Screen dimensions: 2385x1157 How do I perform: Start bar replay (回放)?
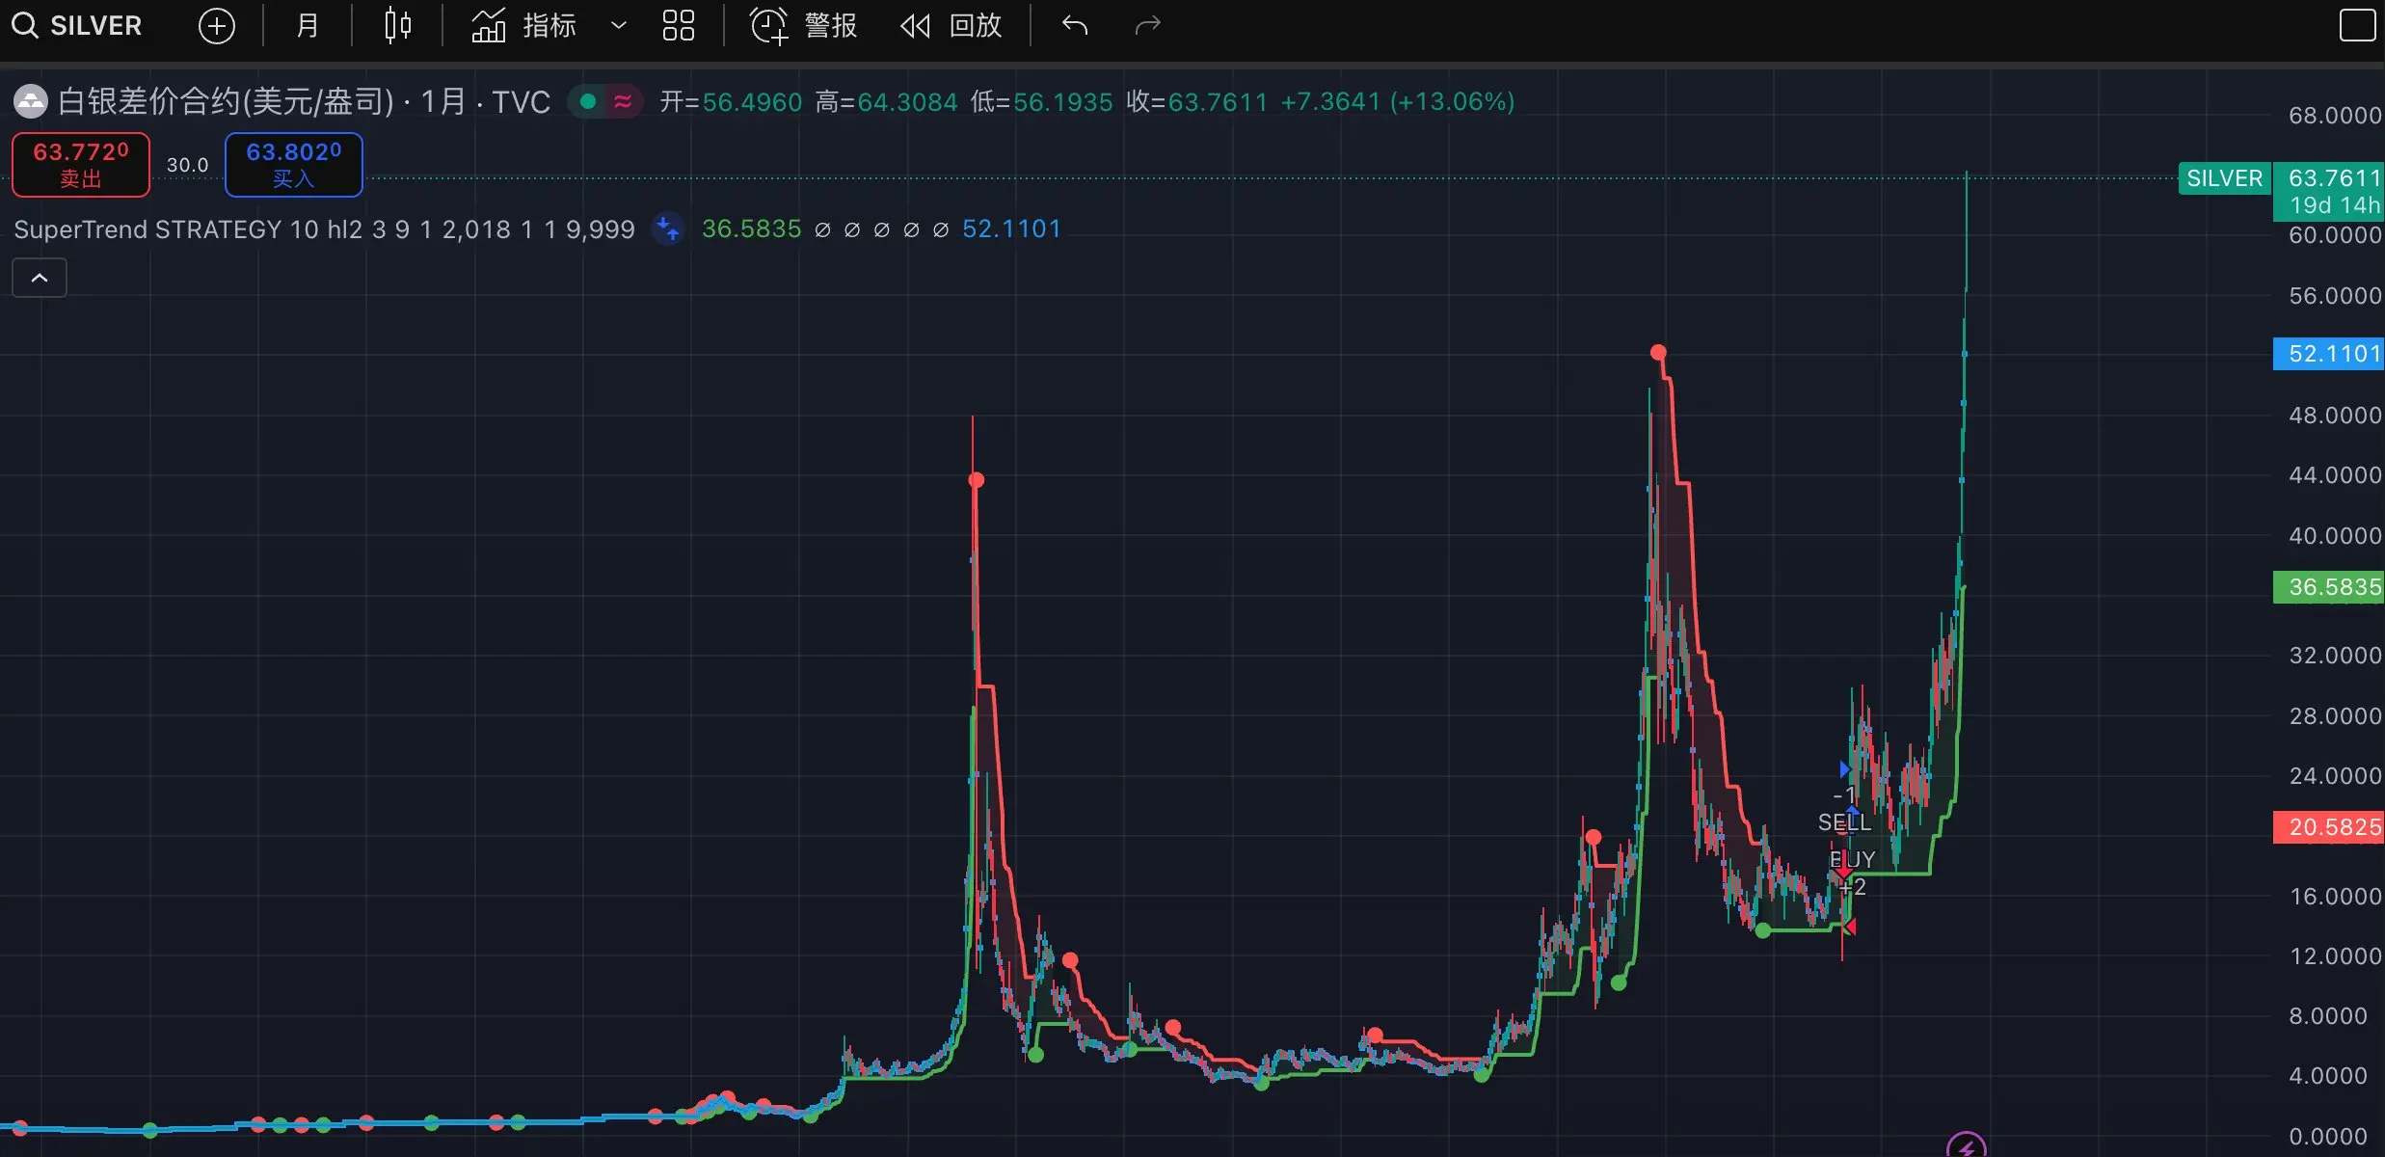[951, 26]
